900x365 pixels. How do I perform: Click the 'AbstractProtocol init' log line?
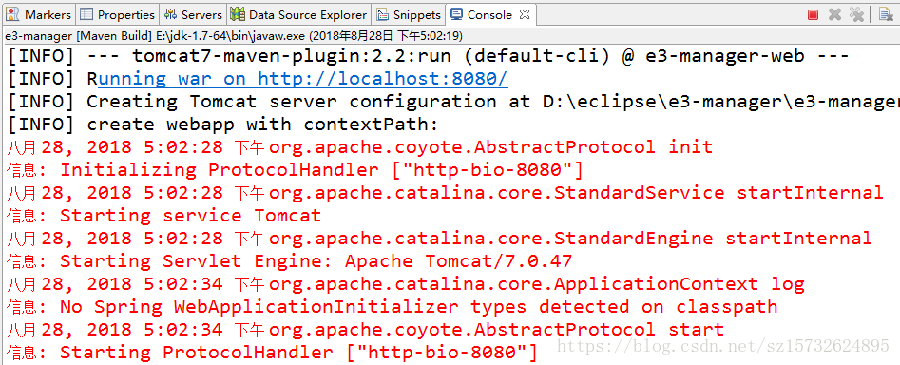(x=360, y=147)
